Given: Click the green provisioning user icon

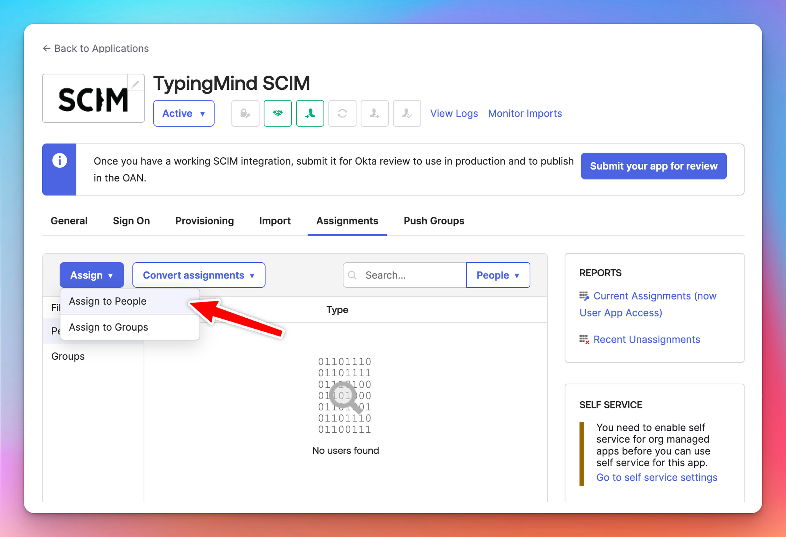Looking at the screenshot, I should 310,114.
